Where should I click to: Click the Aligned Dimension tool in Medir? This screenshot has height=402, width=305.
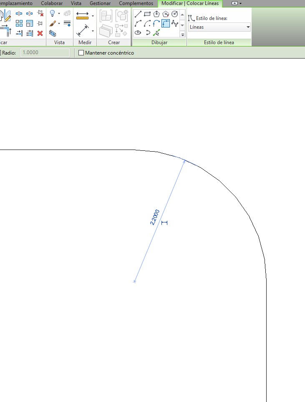pyautogui.click(x=83, y=30)
